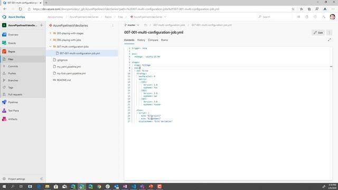
Task: Click the Repos breadcrumb link
Action: (108, 17)
